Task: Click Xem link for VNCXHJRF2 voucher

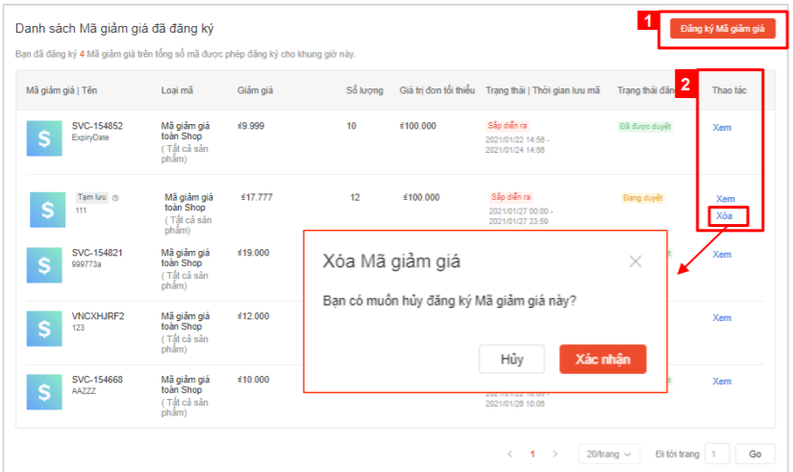Action: (722, 318)
